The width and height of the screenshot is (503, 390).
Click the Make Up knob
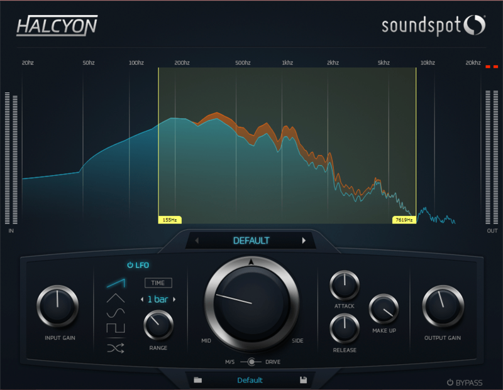point(384,308)
